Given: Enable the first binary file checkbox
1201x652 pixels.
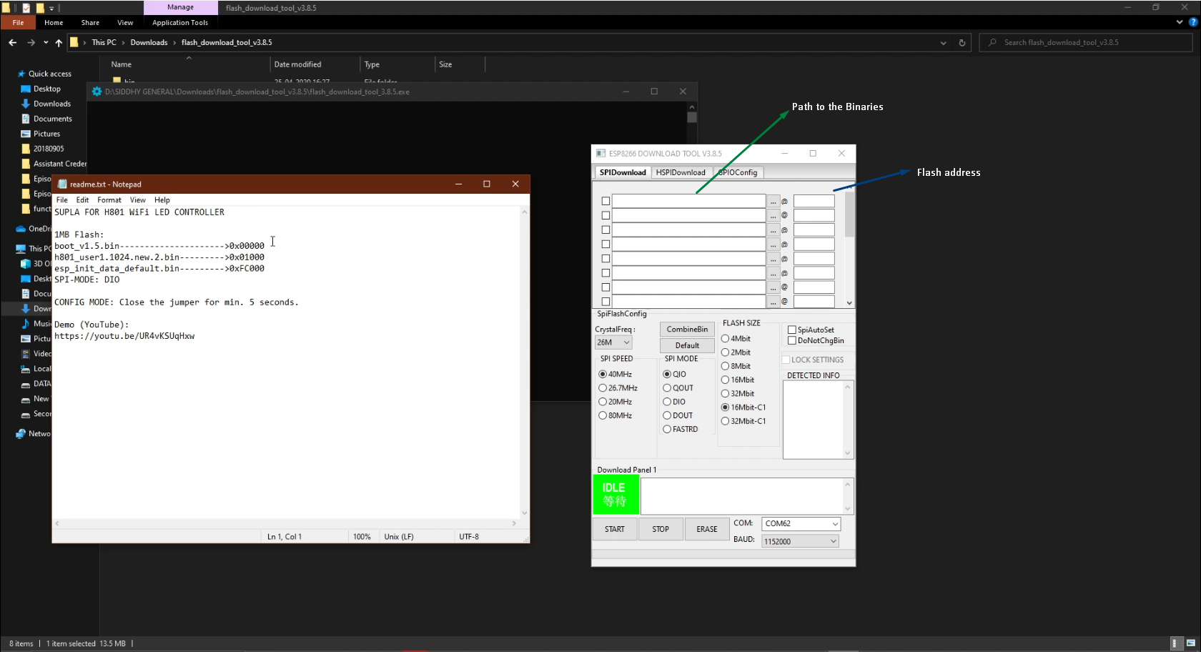Looking at the screenshot, I should (606, 201).
